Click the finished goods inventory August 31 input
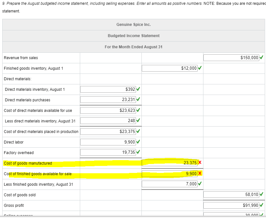266x218 pixels. (x=170, y=184)
